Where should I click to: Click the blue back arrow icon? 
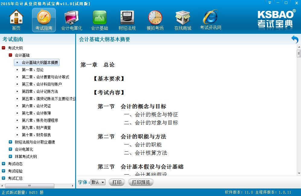coord(295,40)
